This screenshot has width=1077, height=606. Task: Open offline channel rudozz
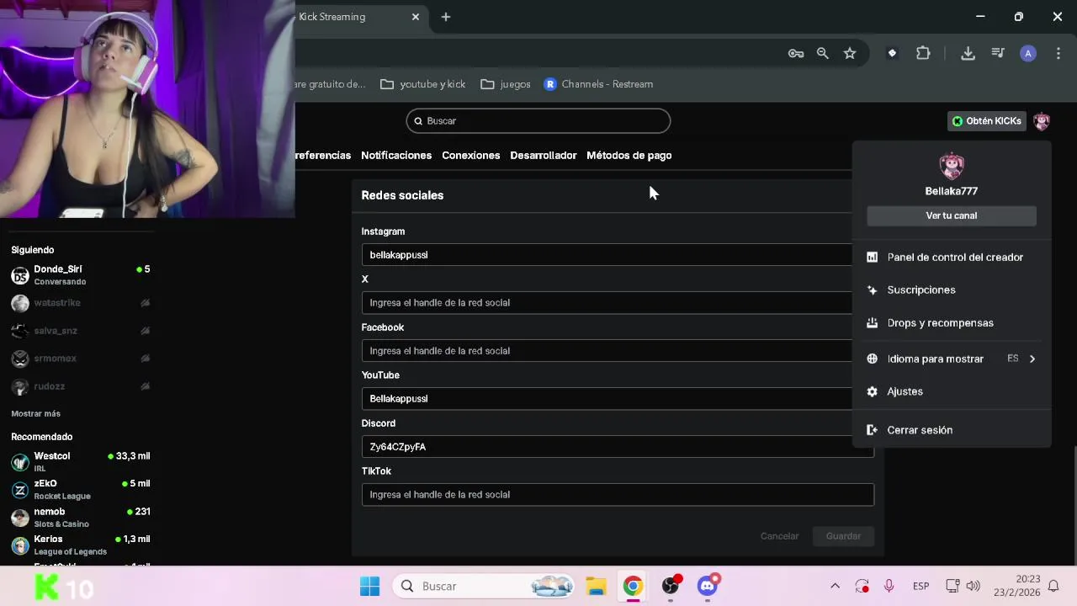(81, 386)
